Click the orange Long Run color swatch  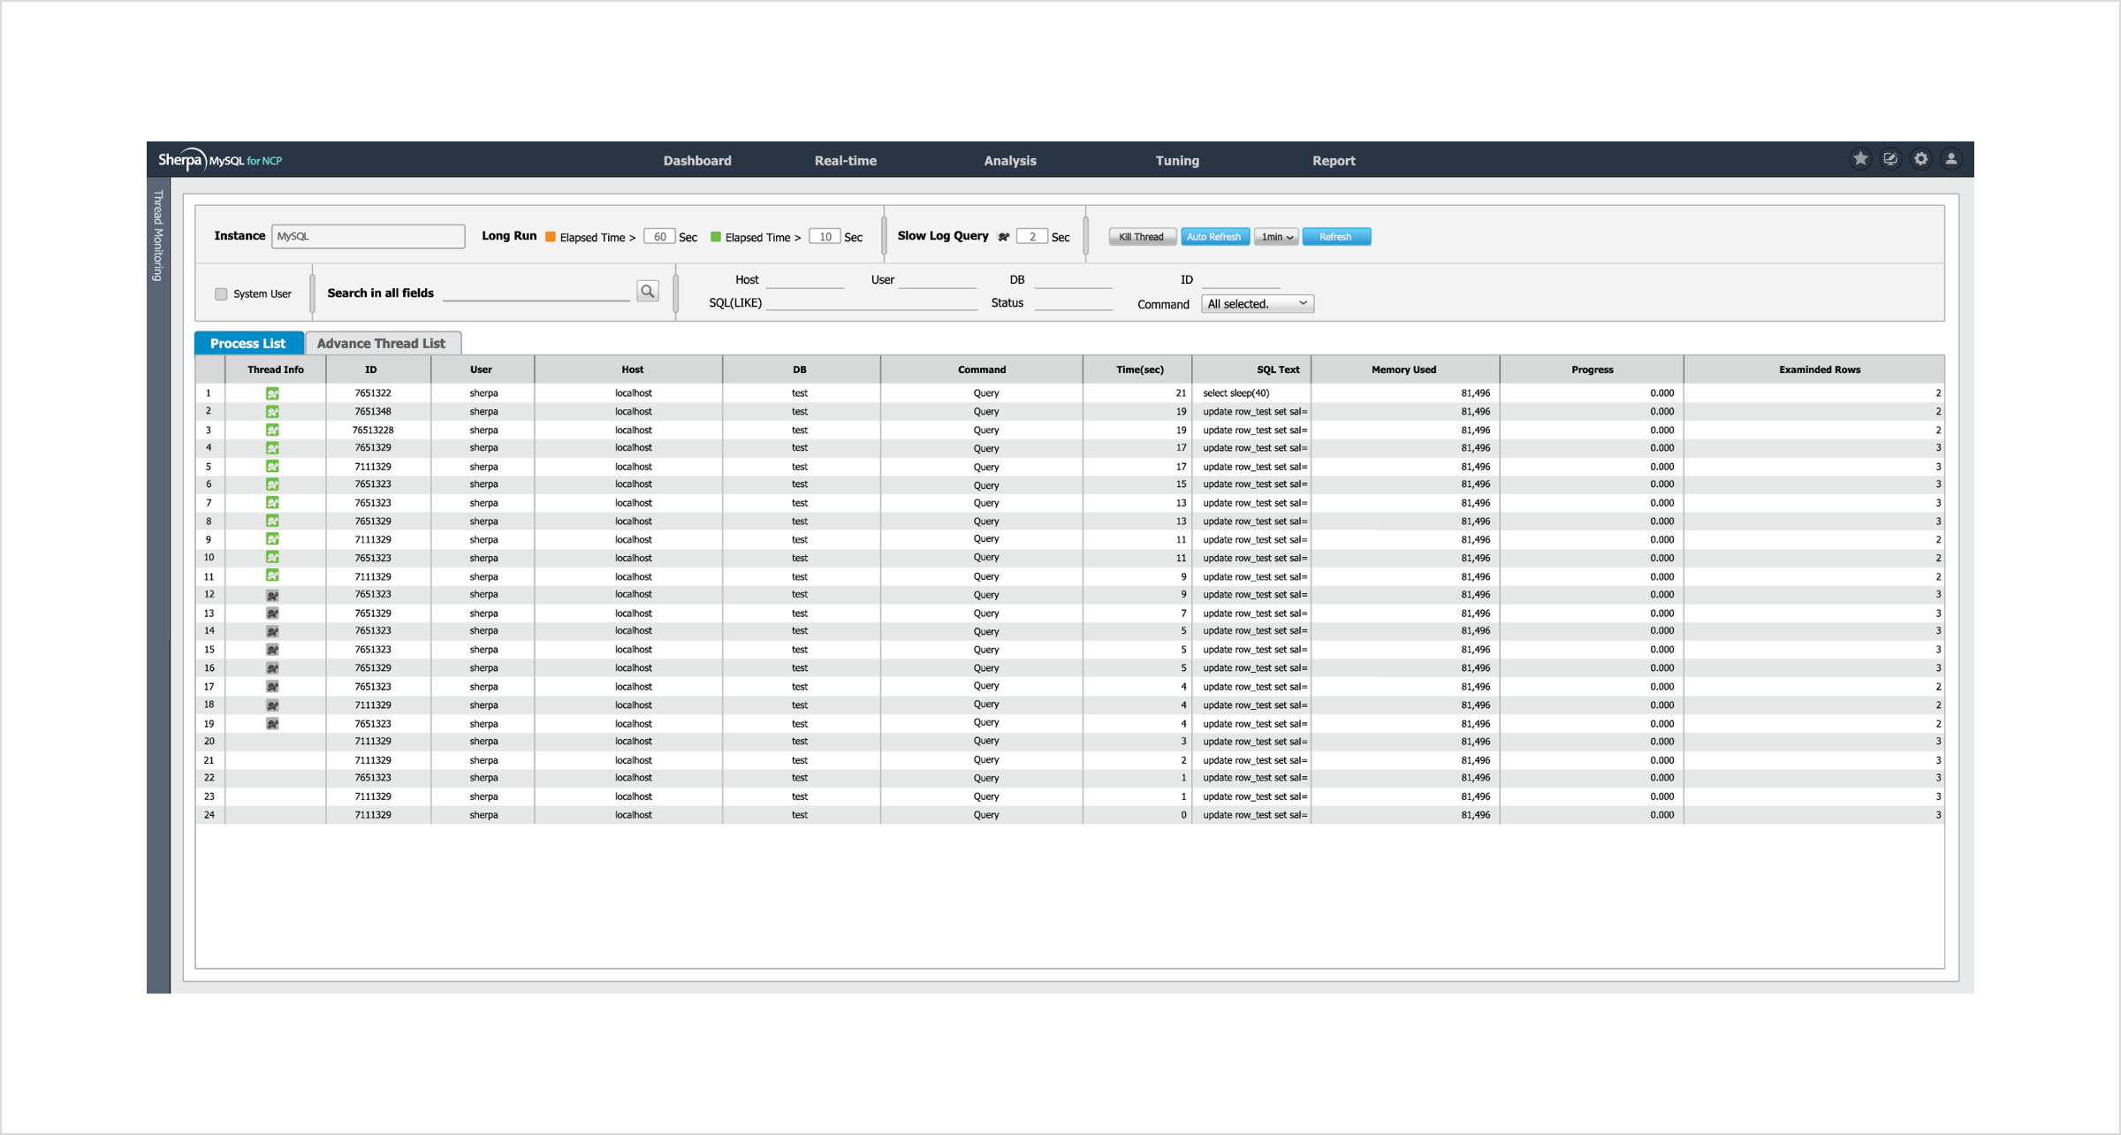(x=551, y=237)
